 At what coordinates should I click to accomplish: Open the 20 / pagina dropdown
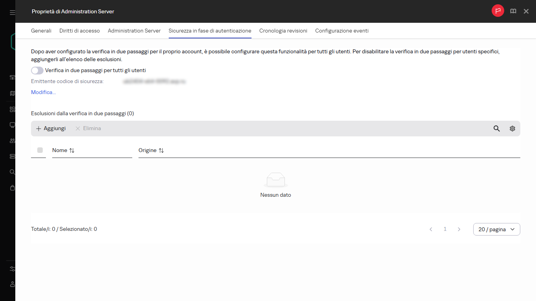click(496, 229)
